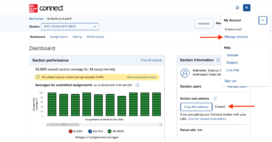Click Sign out
The image size is (272, 142).
tap(230, 81)
